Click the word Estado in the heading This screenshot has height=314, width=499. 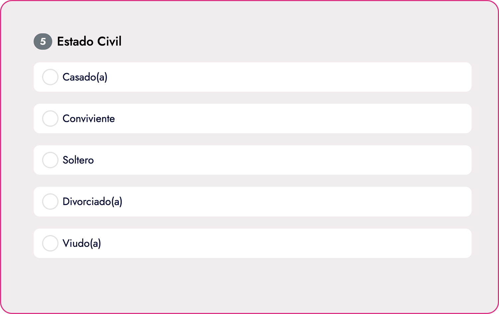tap(75, 42)
